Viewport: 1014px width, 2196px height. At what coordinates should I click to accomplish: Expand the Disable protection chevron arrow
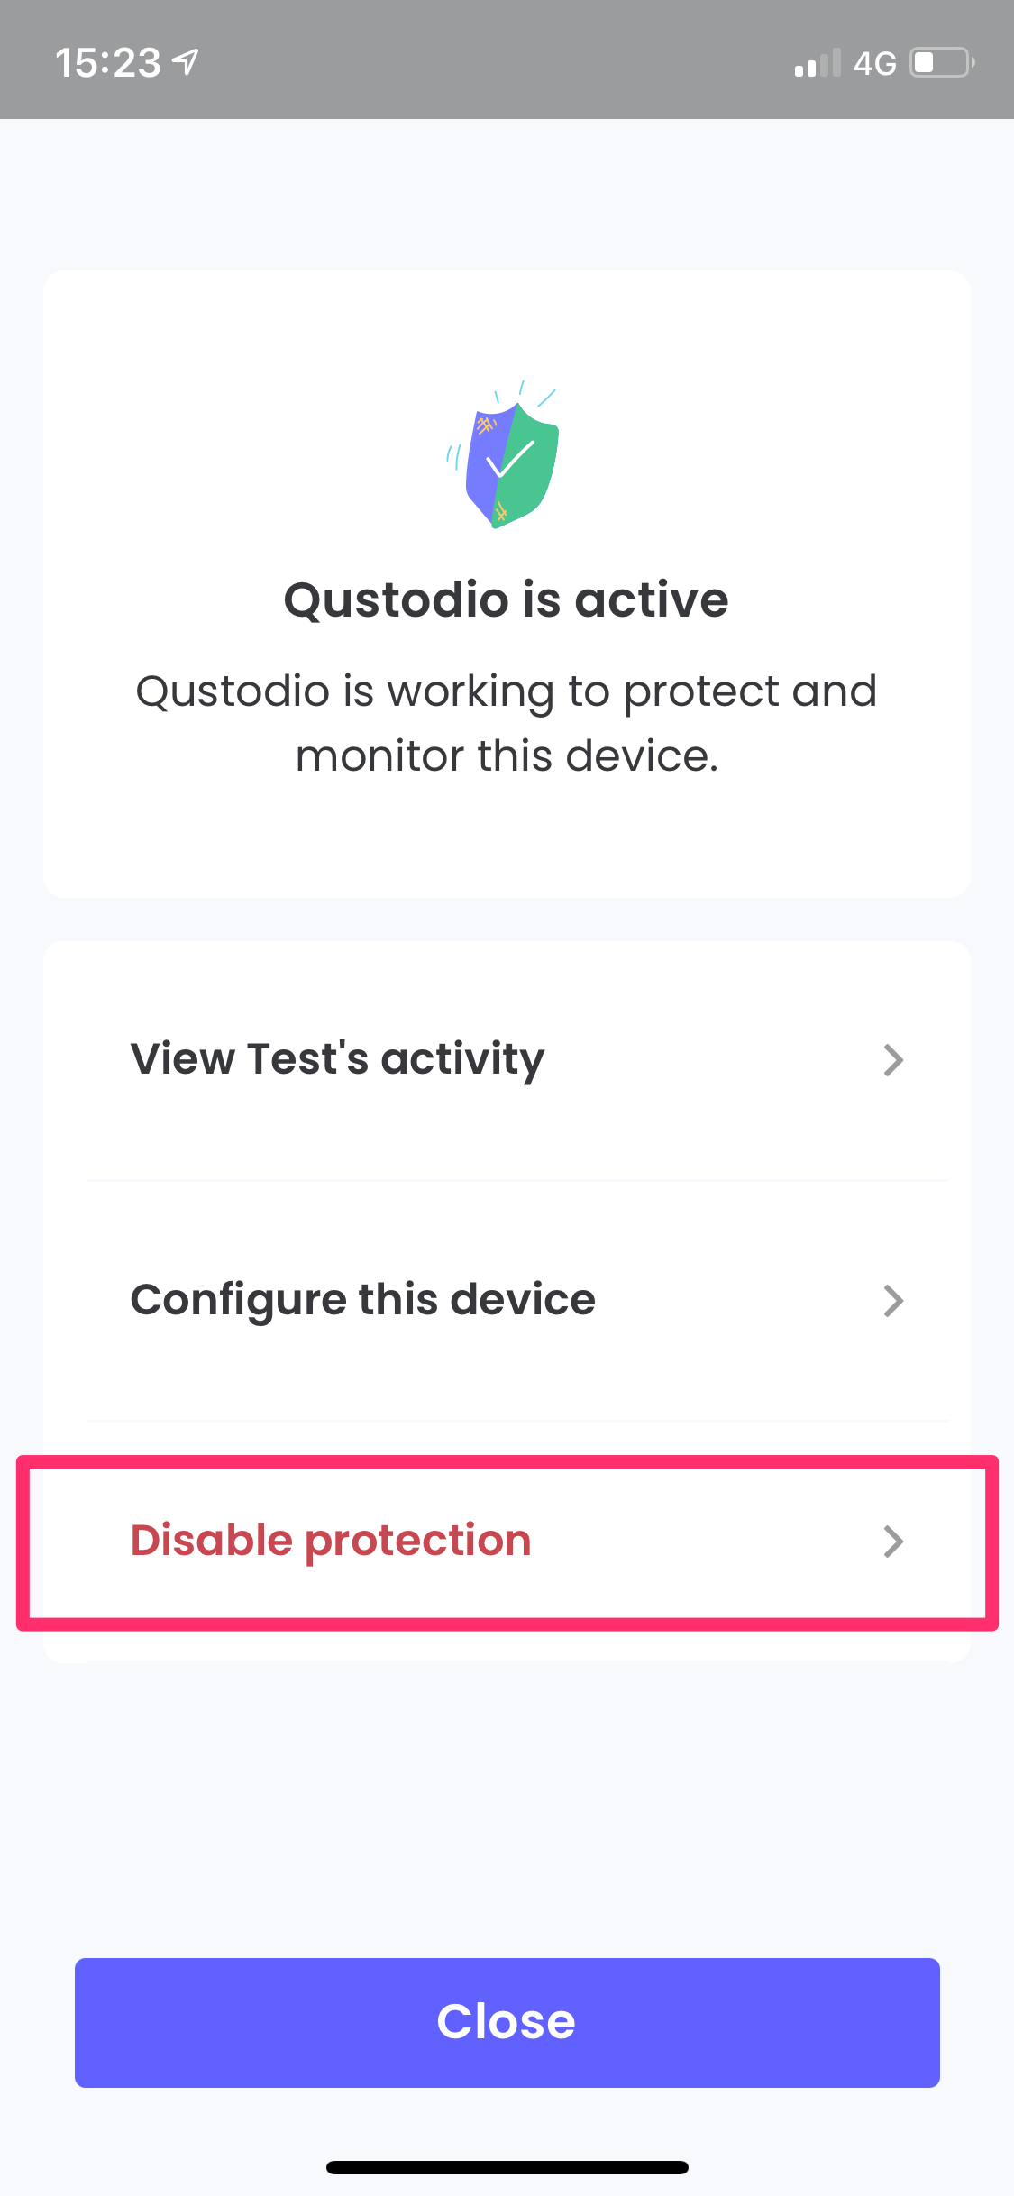[x=892, y=1542]
